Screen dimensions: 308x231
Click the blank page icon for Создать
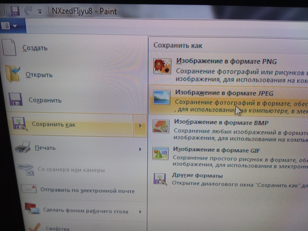click(9, 47)
